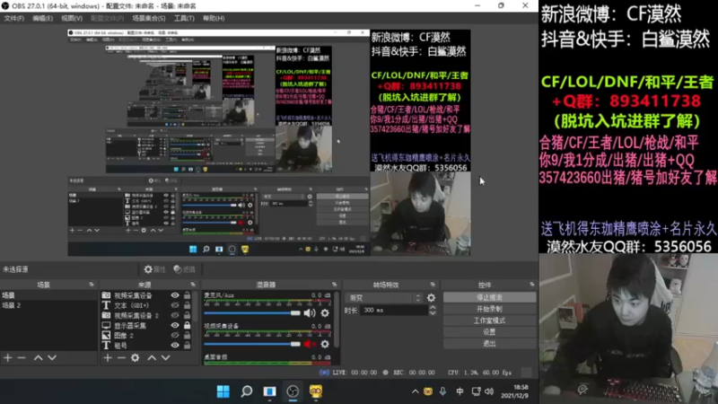Open transition properties gear next to 渐变
This screenshot has width=718, height=404.
[432, 298]
